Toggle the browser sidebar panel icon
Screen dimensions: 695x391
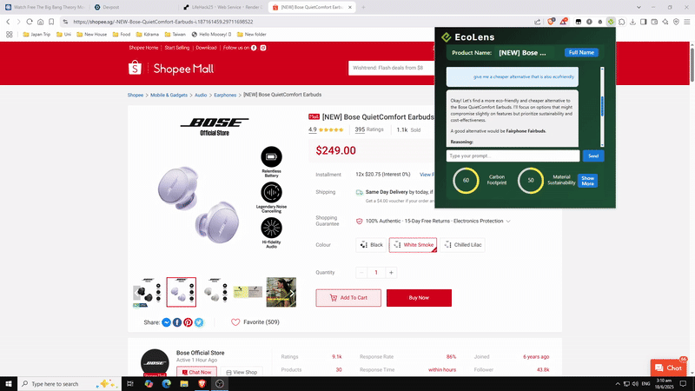tap(644, 22)
